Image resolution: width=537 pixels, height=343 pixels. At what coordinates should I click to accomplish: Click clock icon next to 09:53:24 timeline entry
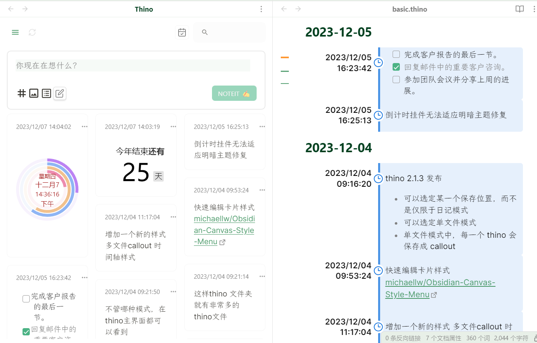point(378,271)
